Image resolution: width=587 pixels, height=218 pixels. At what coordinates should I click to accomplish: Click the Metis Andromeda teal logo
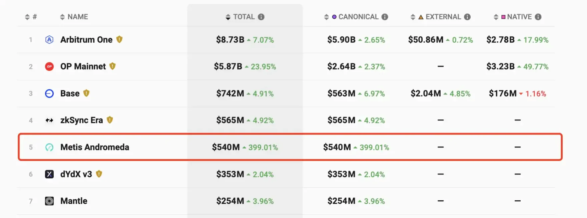(x=49, y=147)
